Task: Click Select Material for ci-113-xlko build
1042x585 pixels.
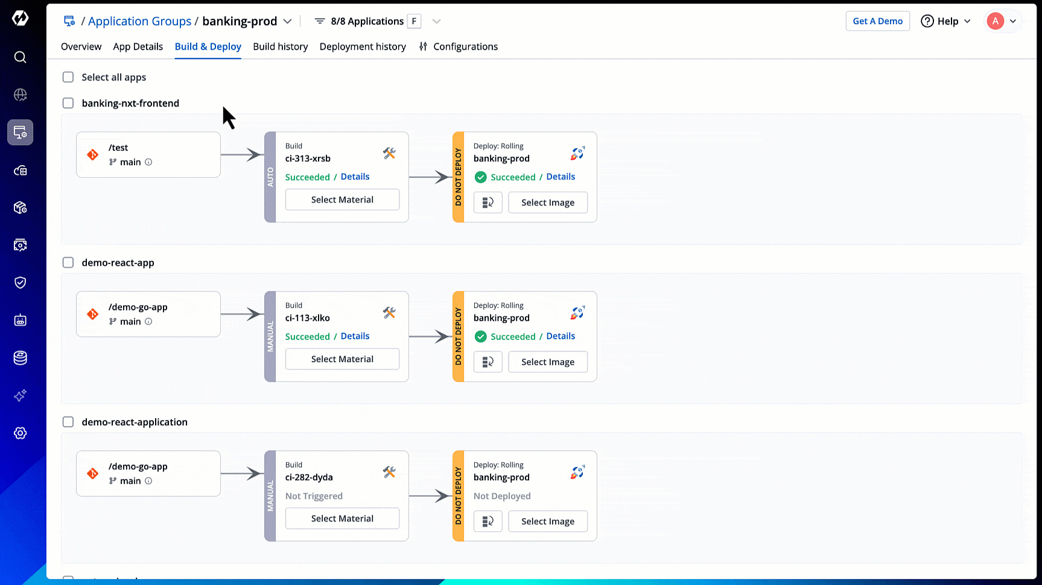Action: [342, 359]
